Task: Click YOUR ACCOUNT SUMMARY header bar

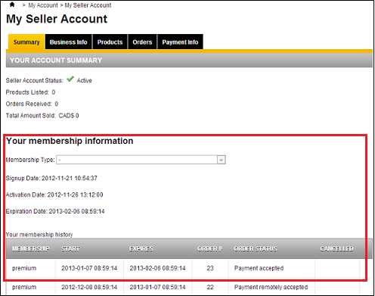Action: (x=189, y=61)
